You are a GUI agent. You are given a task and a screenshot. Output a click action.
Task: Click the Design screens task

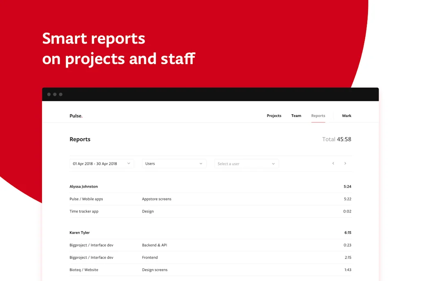[155, 270]
